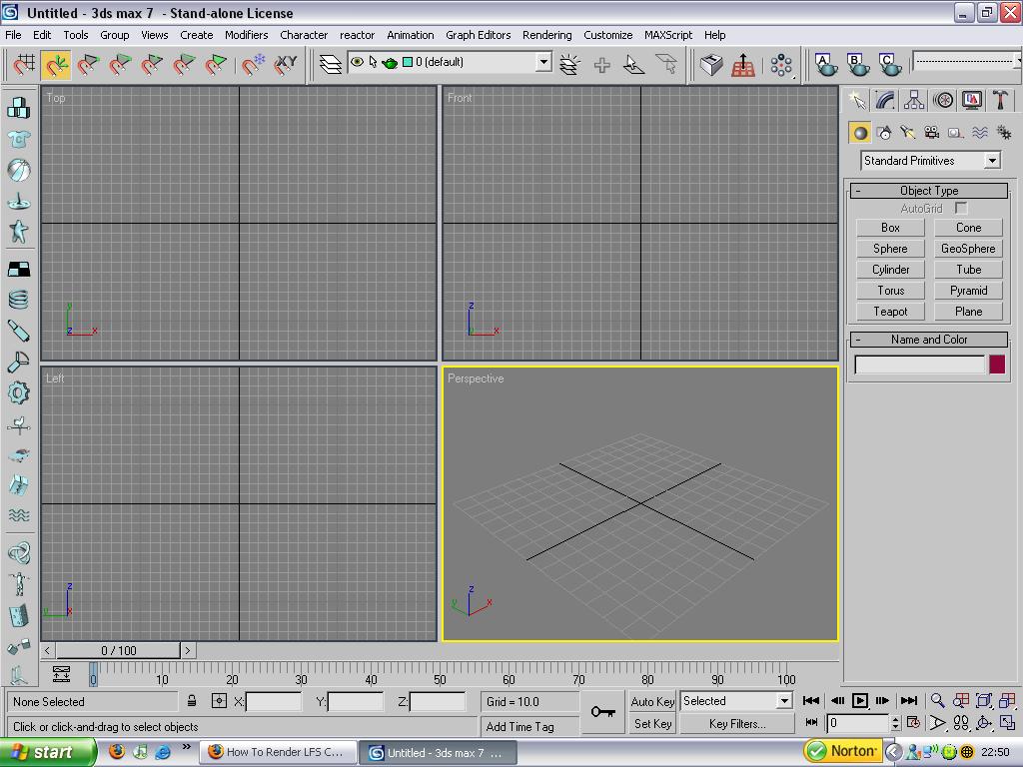Select the Systems gears category icon
This screenshot has height=767, width=1023.
1004,133
